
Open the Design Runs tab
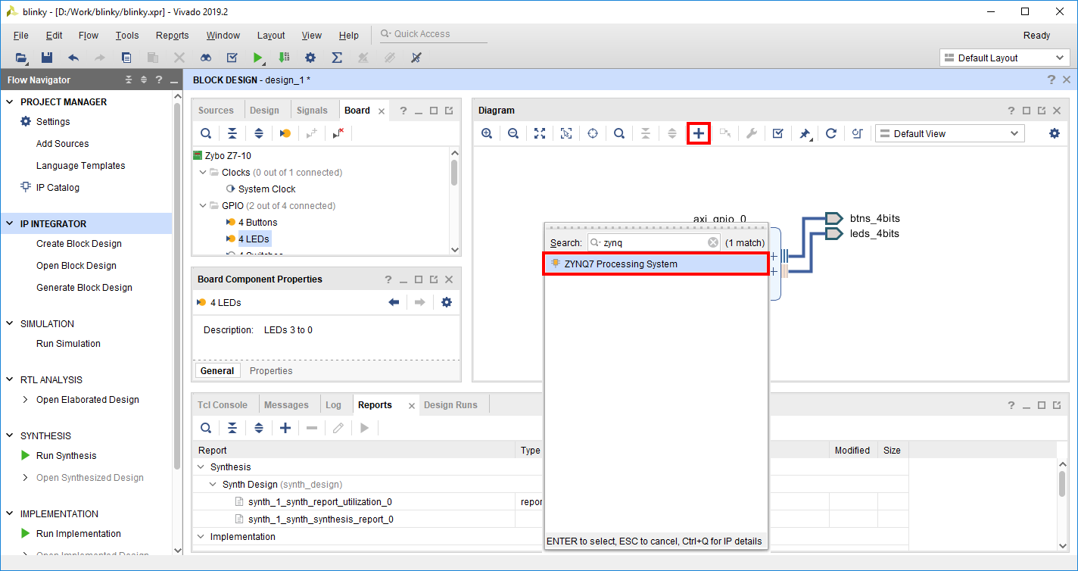(x=450, y=405)
